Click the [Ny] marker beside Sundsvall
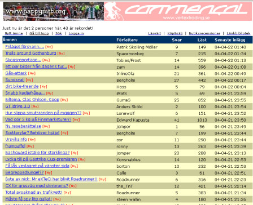Viewport: 253px width, 205px height. click(x=29, y=80)
